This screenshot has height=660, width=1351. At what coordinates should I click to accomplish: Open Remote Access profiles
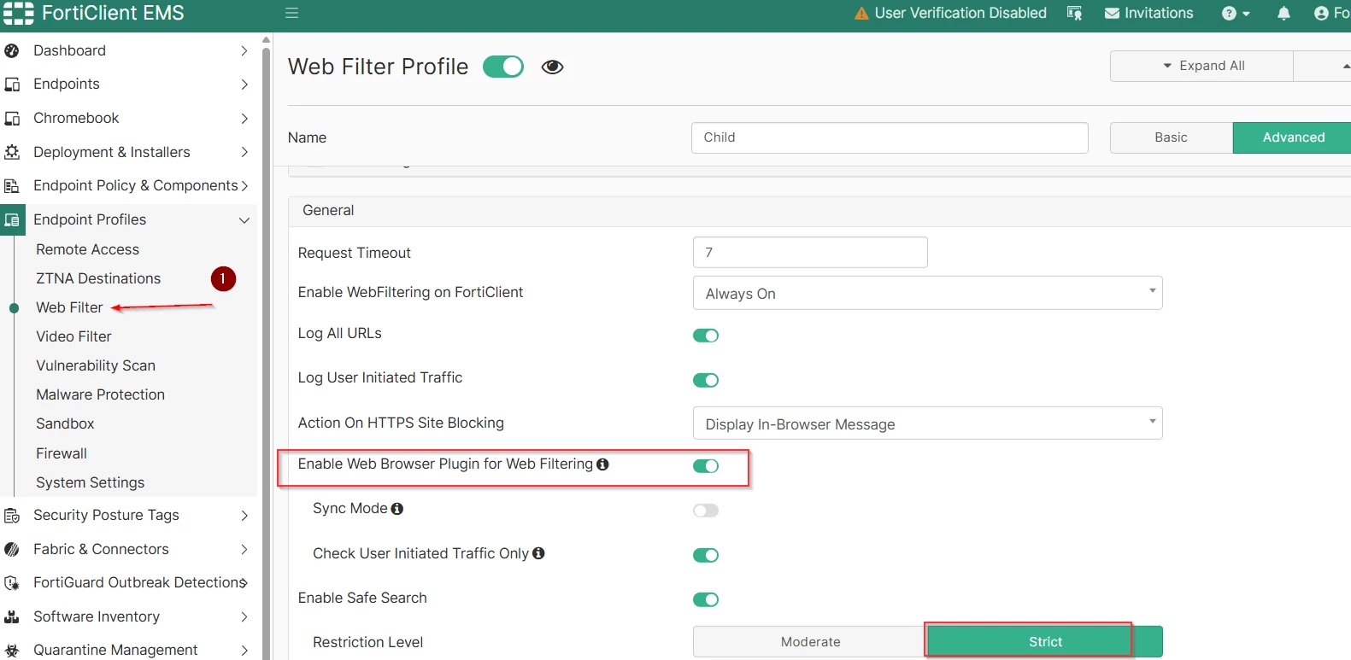pyautogui.click(x=87, y=249)
